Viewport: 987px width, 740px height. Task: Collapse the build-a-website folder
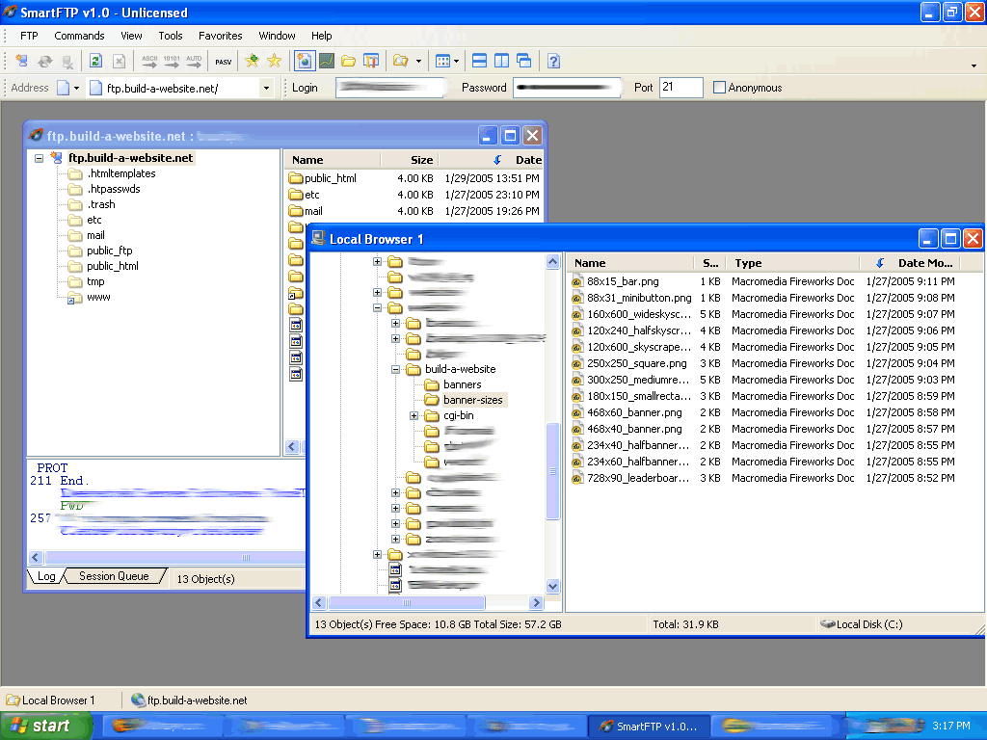coord(395,369)
